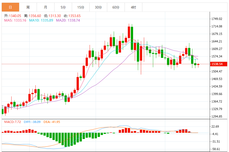Click the MACD value label
Viewport: 229px width, 152px height.
pos(12,122)
